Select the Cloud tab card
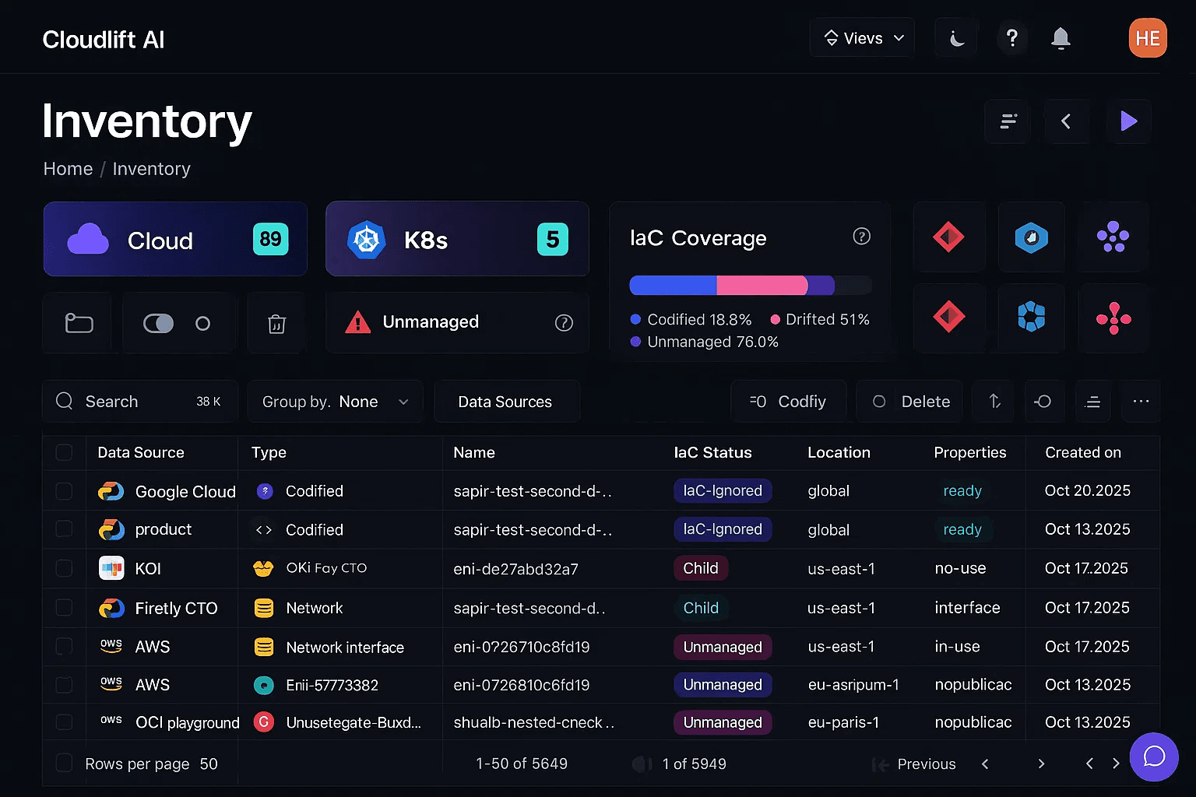The image size is (1196, 797). pos(175,240)
